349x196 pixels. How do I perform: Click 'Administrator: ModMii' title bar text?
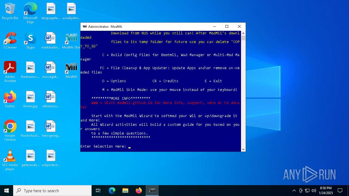coord(105,27)
